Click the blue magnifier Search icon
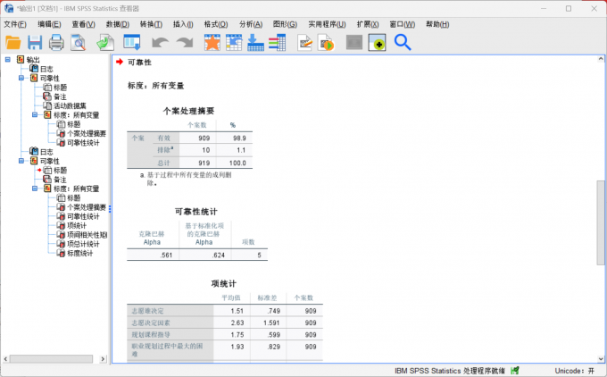 point(403,42)
